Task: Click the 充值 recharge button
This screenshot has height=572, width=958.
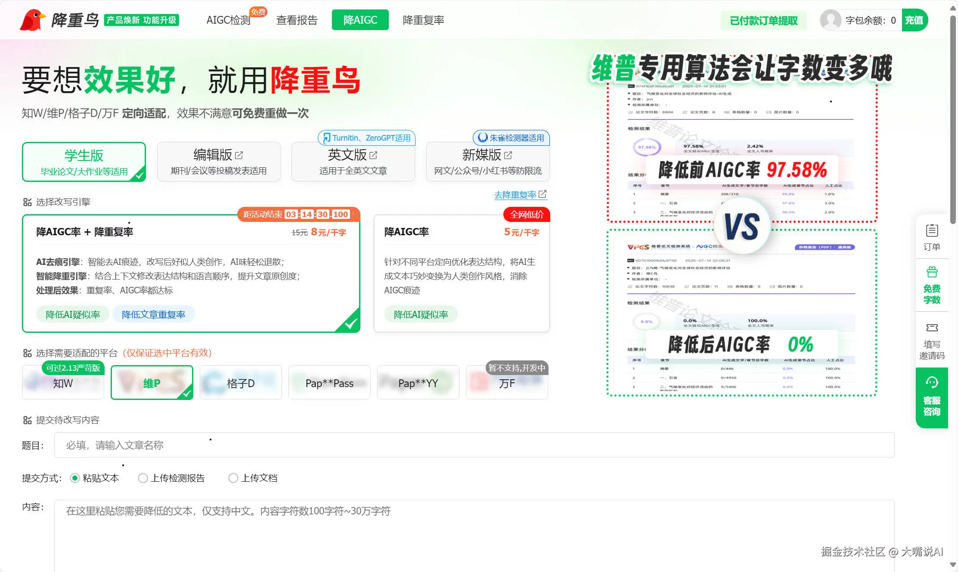Action: point(914,20)
